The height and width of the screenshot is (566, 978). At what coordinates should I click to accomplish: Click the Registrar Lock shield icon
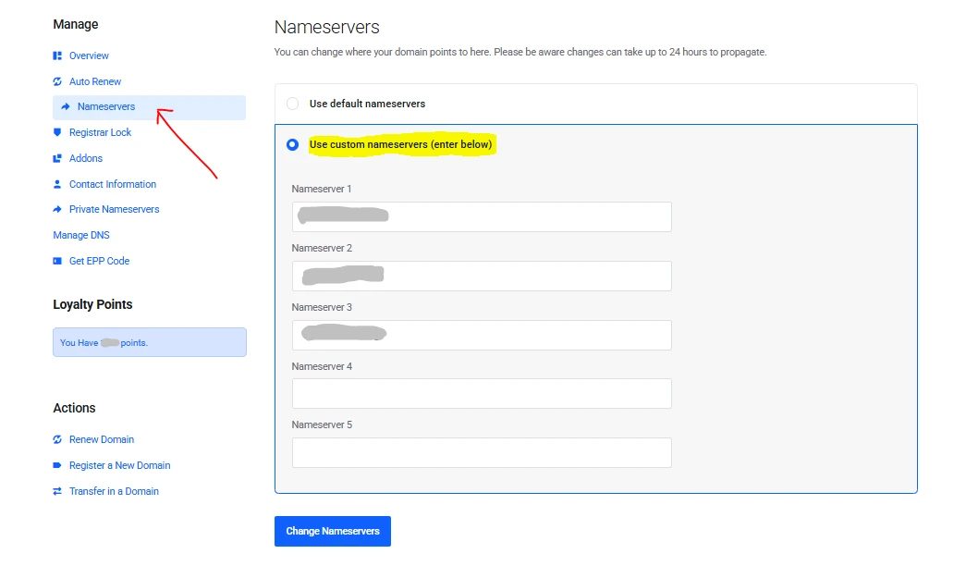(57, 132)
